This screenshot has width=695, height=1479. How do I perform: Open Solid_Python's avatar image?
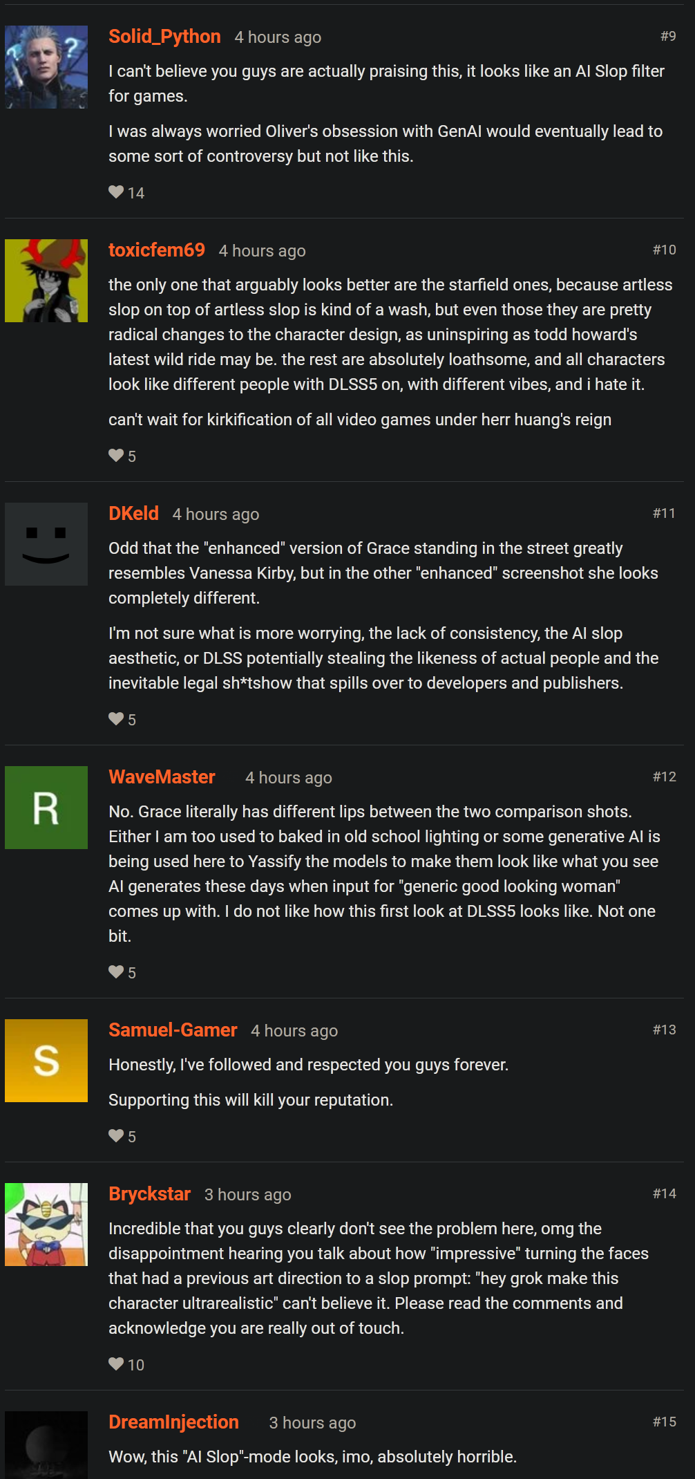pyautogui.click(x=46, y=67)
